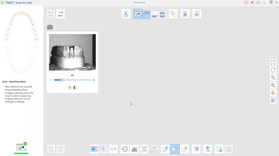
Task: Select the highlighted tooth area selection tool
Action: pos(175,149)
